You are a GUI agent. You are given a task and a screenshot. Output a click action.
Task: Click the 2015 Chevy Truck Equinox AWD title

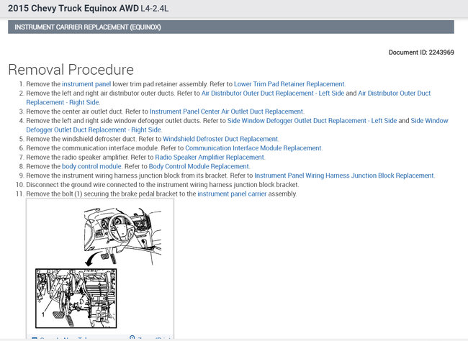[x=89, y=9]
